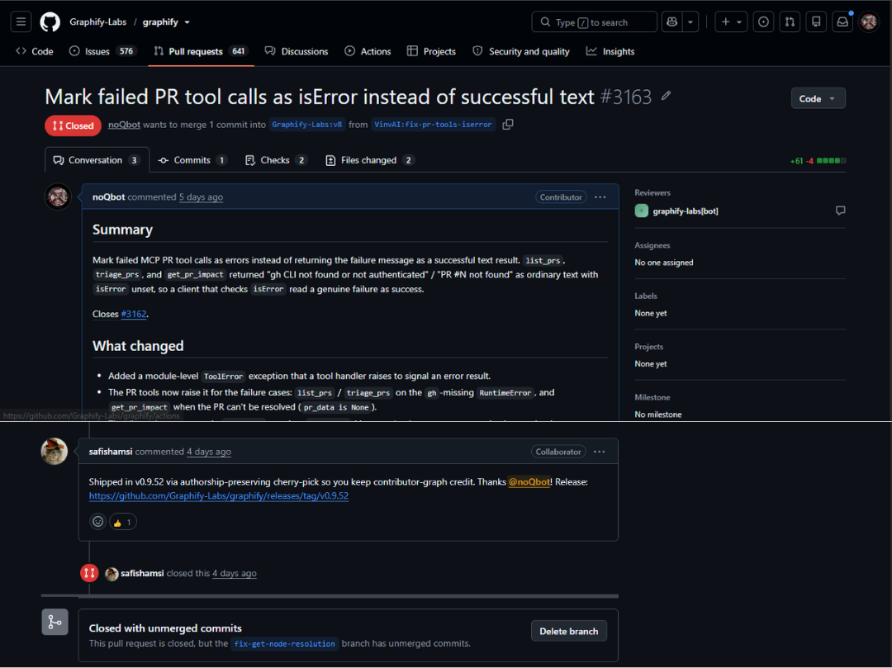
Task: Click the Delete branch button
Action: (x=569, y=631)
